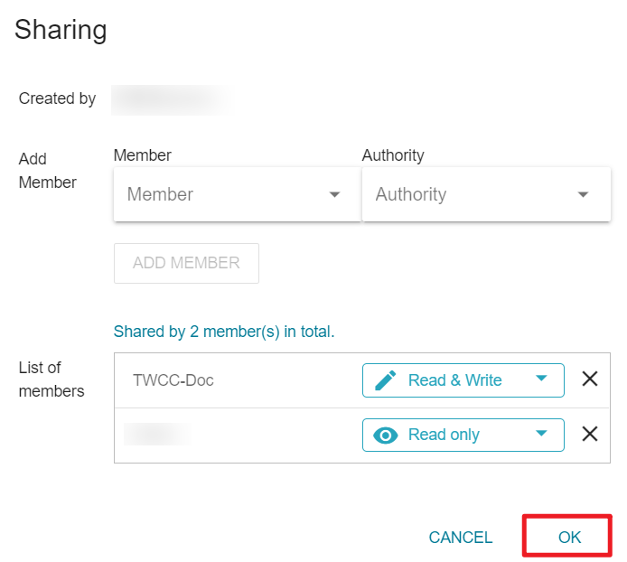Select the Read only label for the second member

(444, 435)
